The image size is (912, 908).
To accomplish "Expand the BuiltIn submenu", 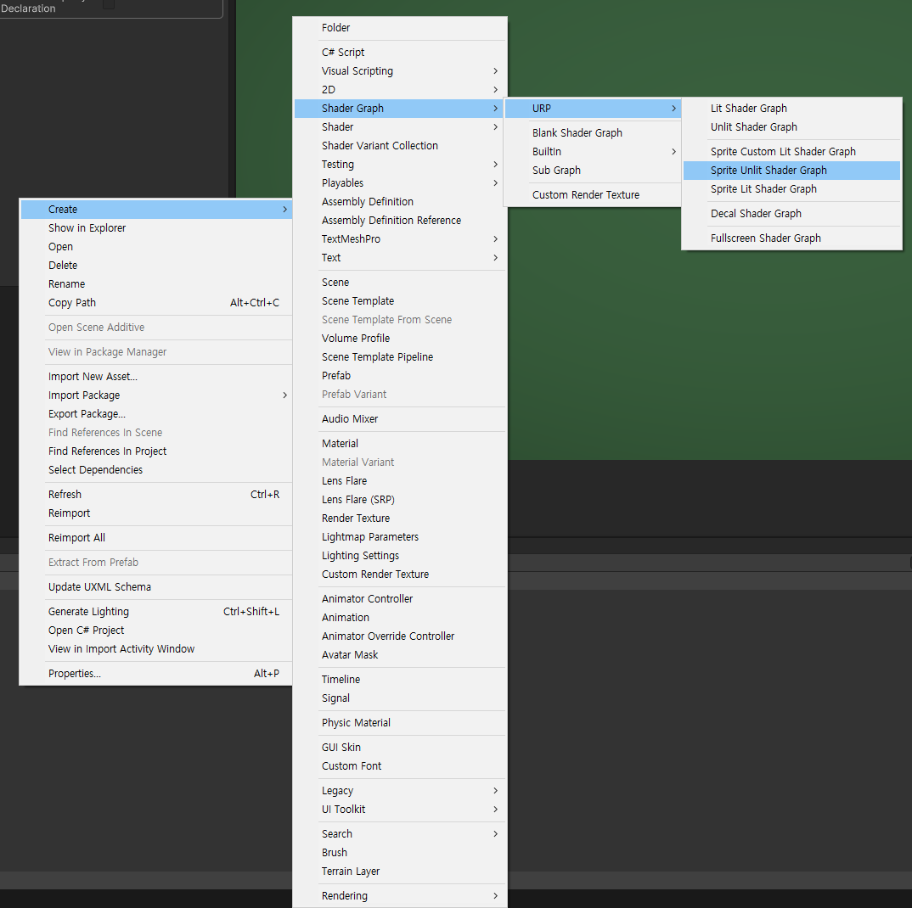I will (593, 152).
